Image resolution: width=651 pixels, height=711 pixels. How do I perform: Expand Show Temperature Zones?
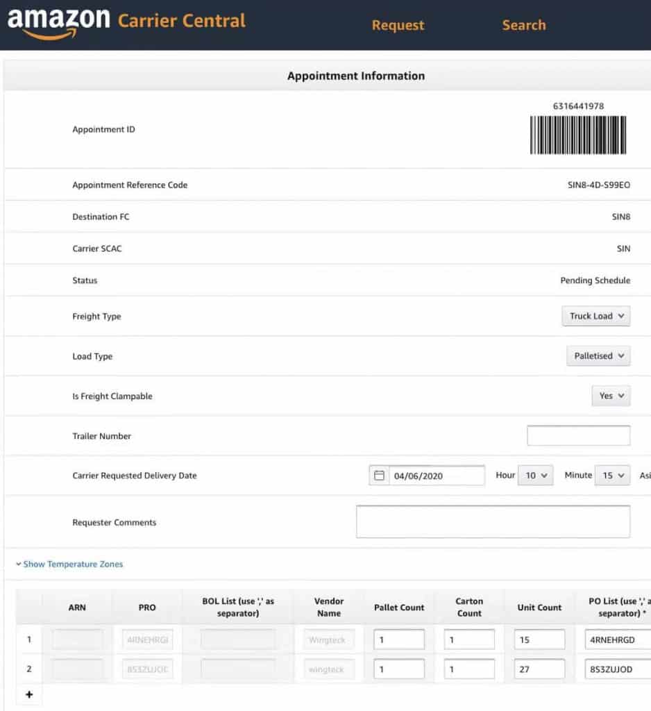[x=69, y=564]
